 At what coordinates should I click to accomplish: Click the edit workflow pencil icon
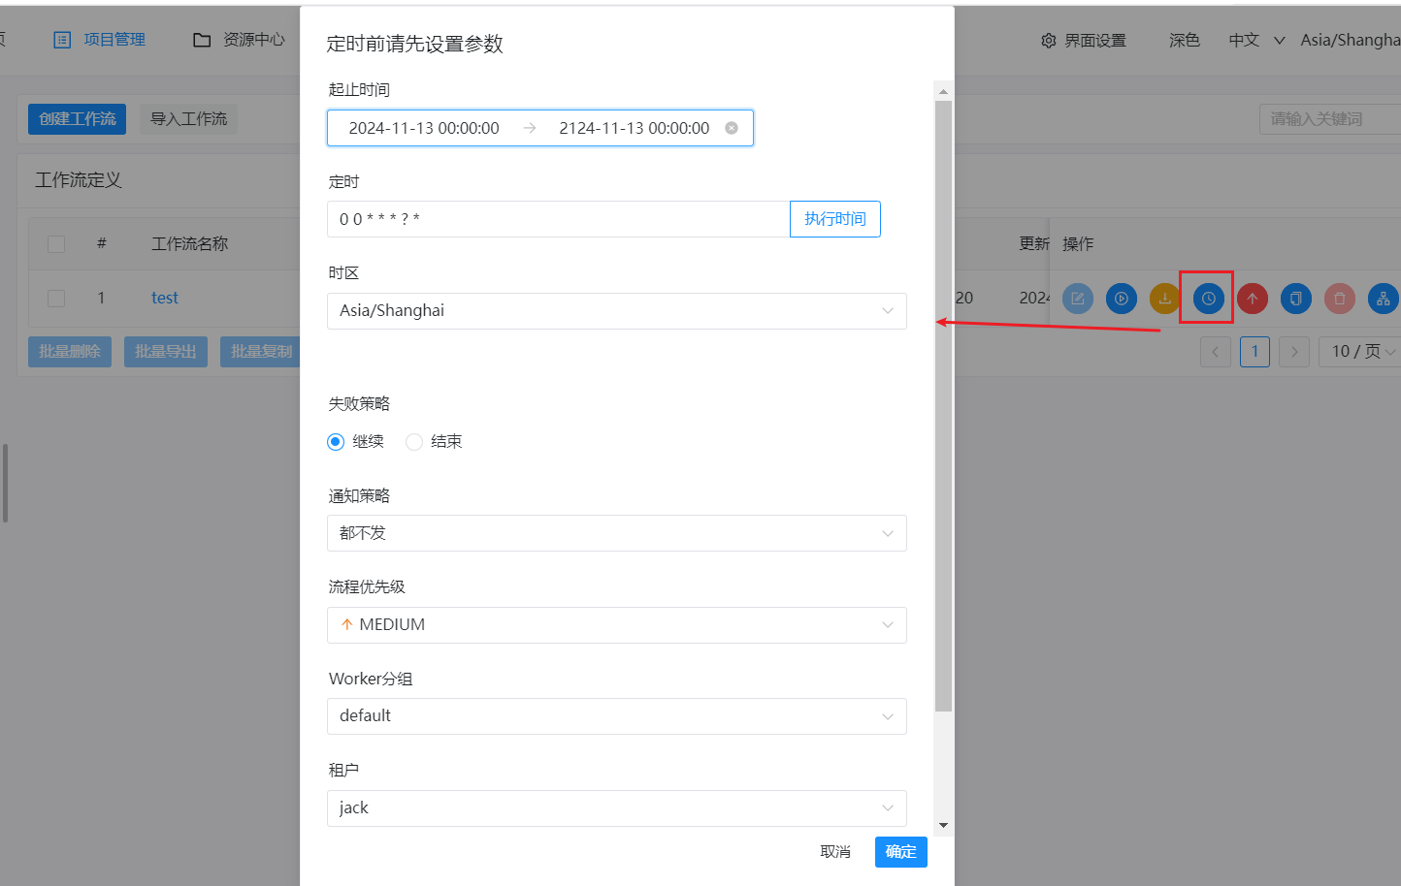click(x=1077, y=299)
